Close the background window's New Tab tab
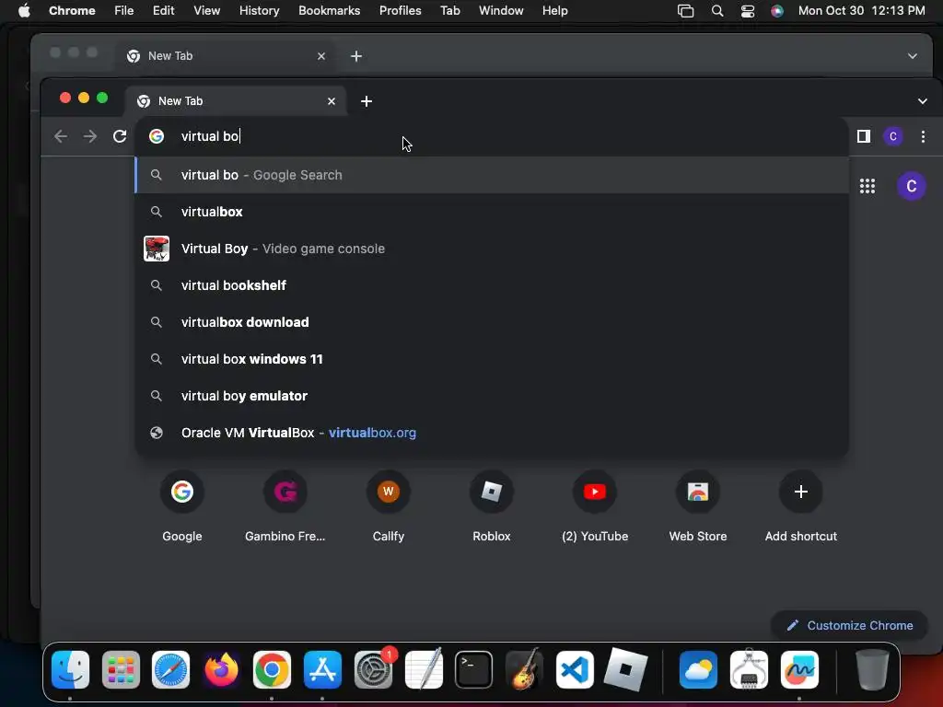The image size is (943, 707). [x=321, y=56]
